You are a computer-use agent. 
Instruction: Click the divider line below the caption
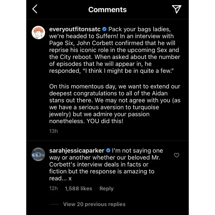coord(107,141)
